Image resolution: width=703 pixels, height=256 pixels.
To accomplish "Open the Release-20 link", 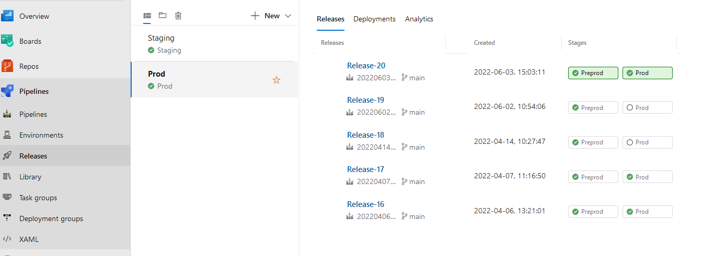I will (366, 66).
